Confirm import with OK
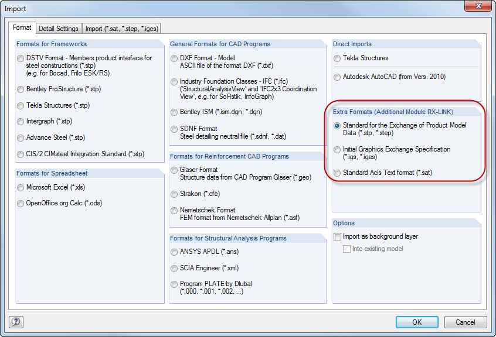 (417, 322)
